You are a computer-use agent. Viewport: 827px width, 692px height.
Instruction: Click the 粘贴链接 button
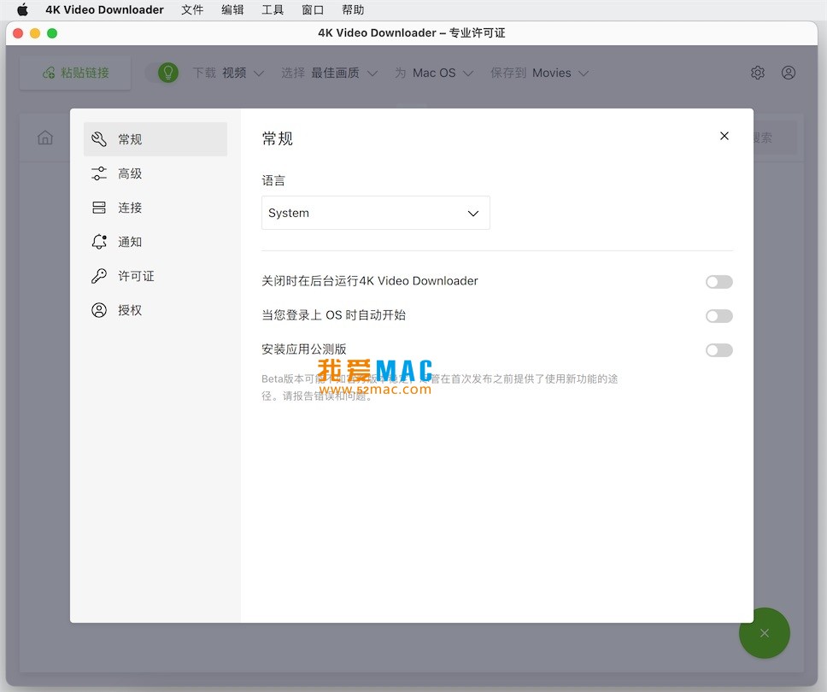(76, 73)
